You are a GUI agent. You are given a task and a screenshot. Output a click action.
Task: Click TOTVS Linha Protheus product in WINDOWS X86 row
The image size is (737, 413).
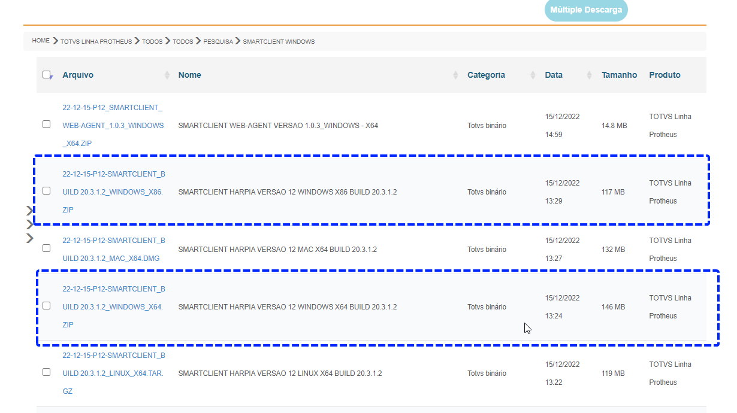[x=670, y=192]
